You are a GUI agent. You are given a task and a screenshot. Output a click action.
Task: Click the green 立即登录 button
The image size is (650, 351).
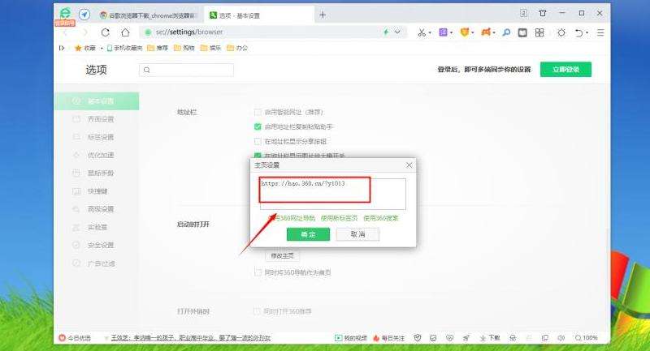tap(565, 70)
